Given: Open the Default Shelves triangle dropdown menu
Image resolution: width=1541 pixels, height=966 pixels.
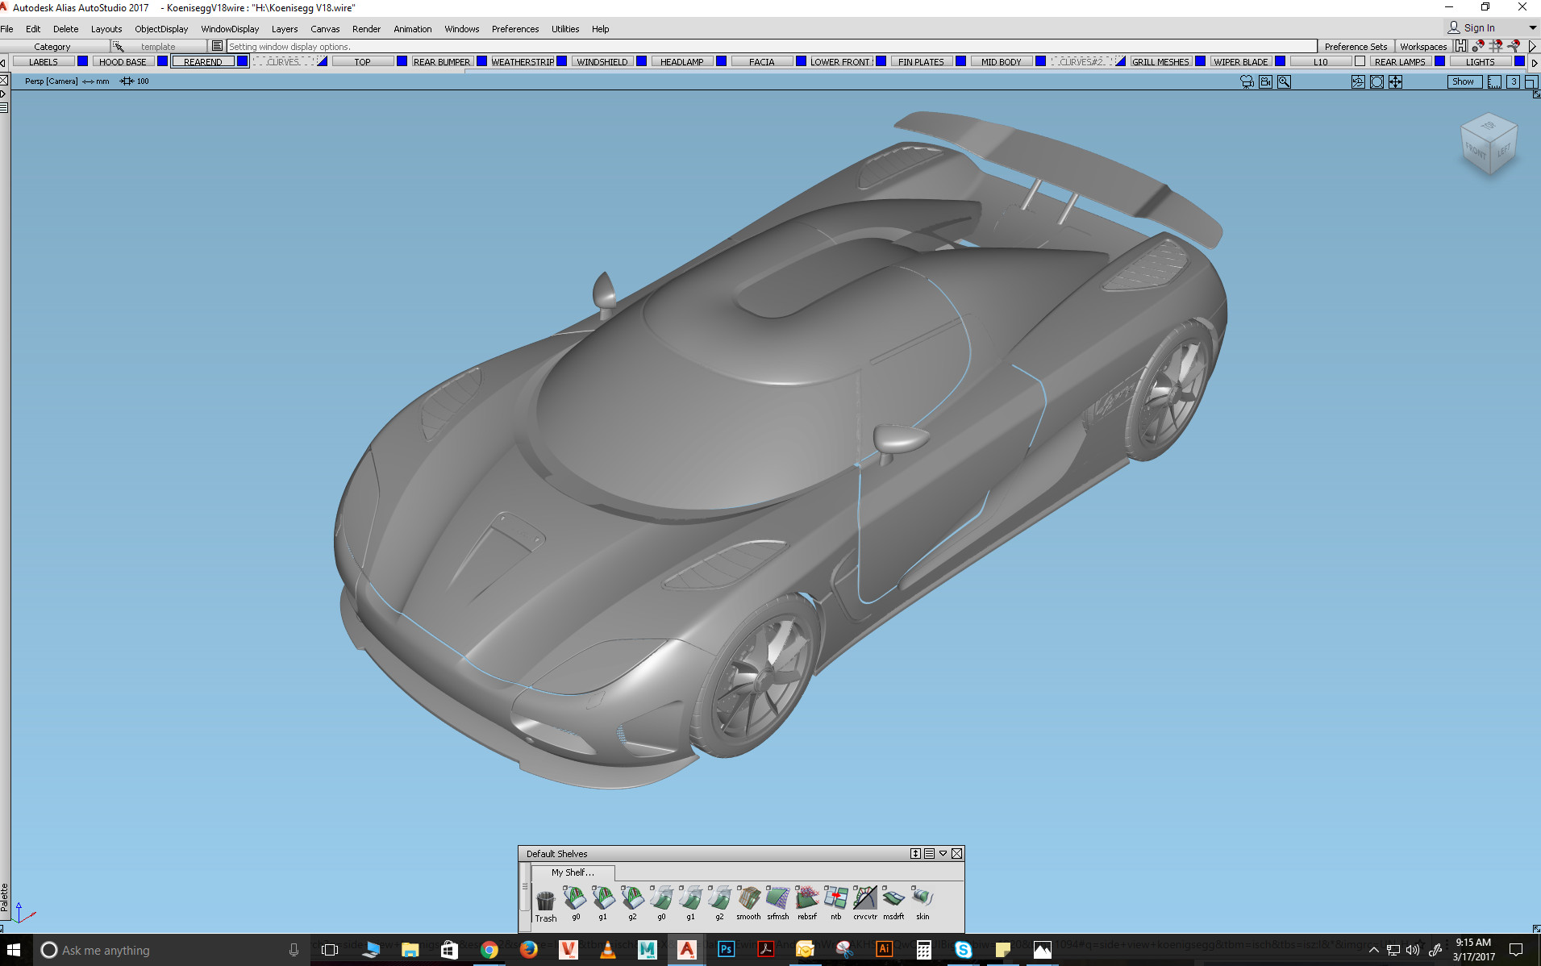Looking at the screenshot, I should [x=943, y=853].
